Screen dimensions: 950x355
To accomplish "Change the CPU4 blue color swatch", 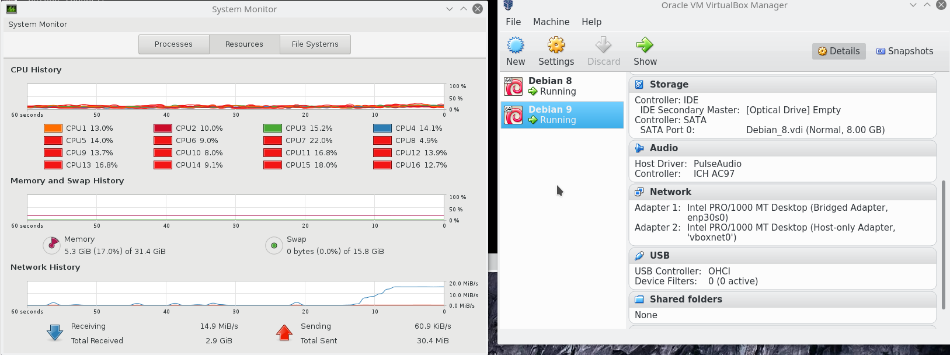I will click(x=382, y=128).
